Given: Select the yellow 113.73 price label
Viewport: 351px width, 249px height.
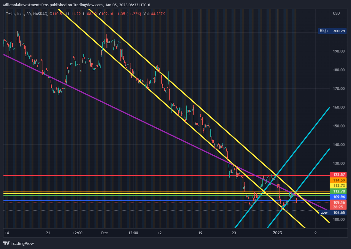Looking at the screenshot, I should pyautogui.click(x=338, y=186).
